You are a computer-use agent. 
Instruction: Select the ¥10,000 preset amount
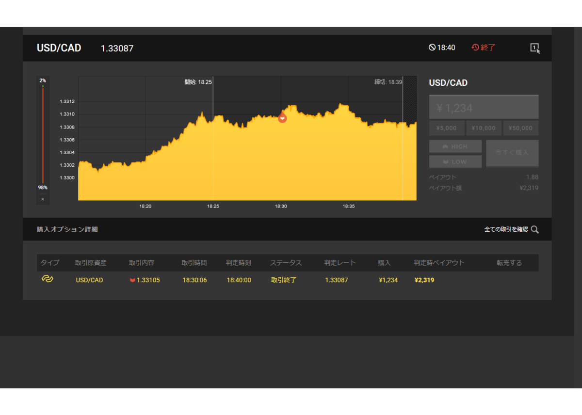[484, 128]
